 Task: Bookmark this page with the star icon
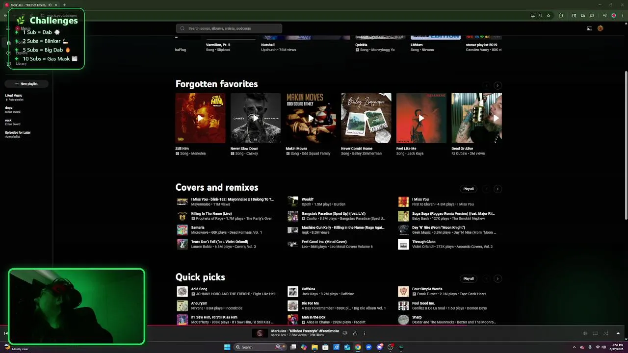(x=549, y=15)
